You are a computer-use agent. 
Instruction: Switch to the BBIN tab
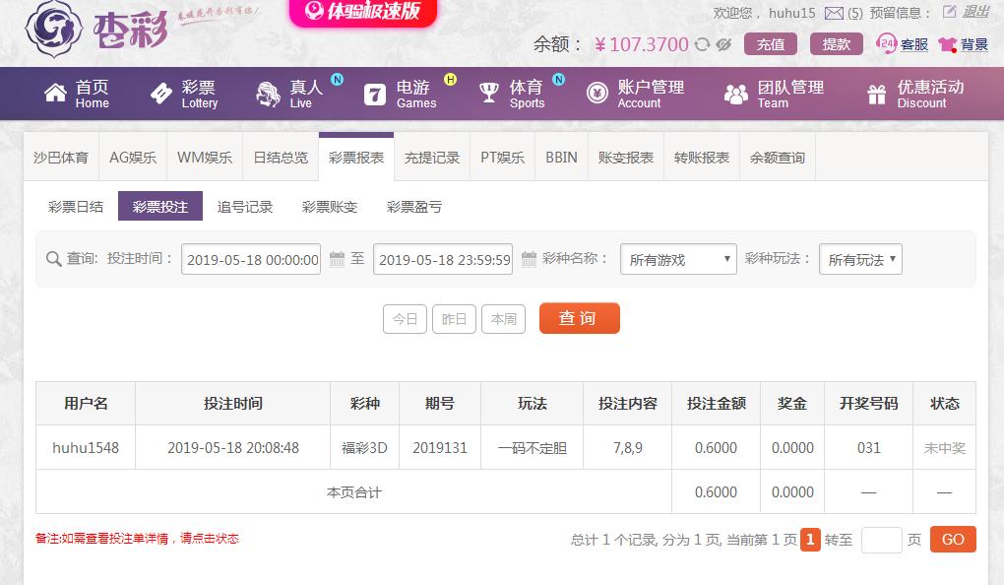[561, 157]
